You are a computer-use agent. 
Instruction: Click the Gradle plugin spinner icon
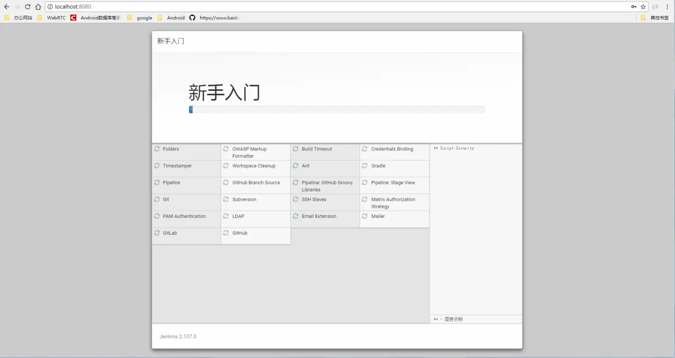(x=365, y=166)
